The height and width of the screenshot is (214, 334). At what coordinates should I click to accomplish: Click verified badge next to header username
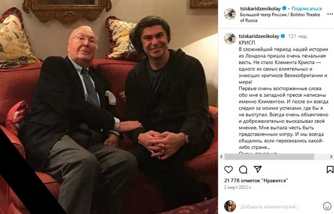[284, 9]
